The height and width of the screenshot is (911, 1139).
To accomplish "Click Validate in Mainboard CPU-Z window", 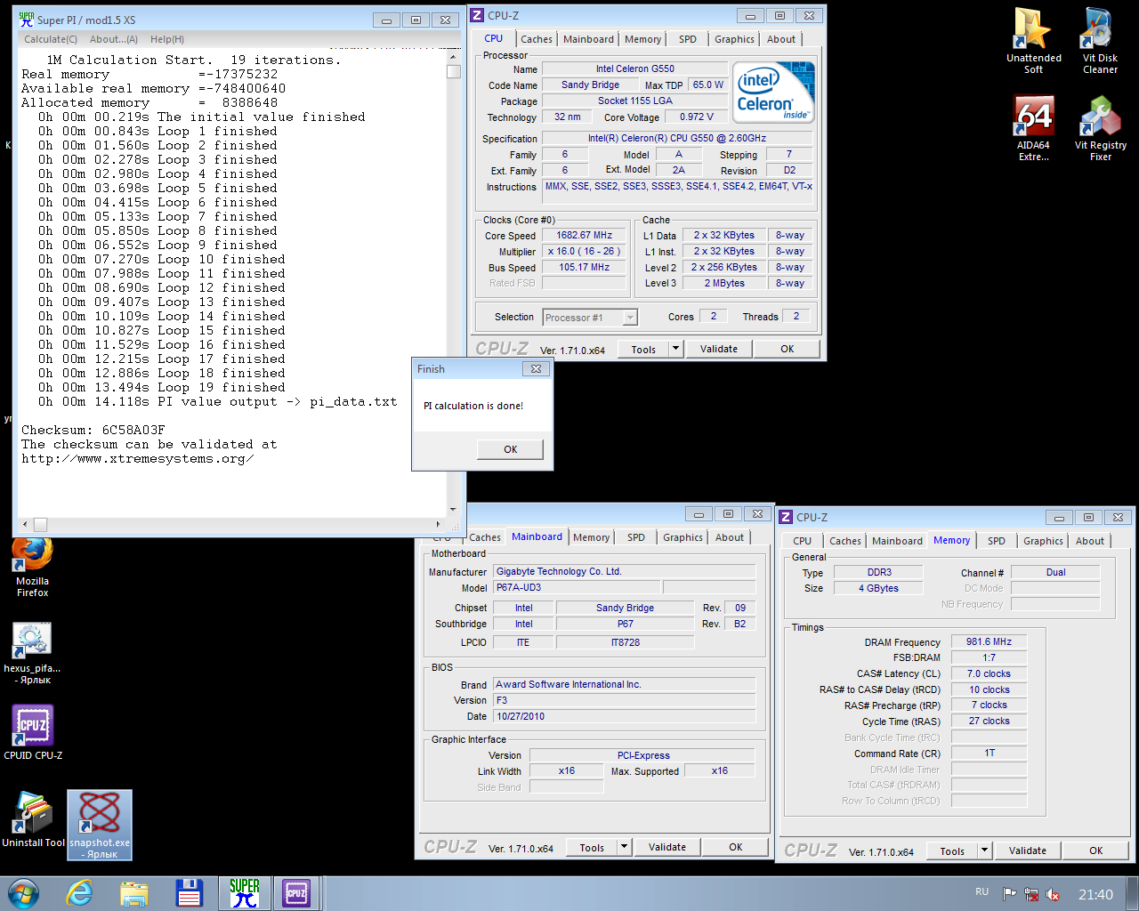I will pyautogui.click(x=667, y=848).
